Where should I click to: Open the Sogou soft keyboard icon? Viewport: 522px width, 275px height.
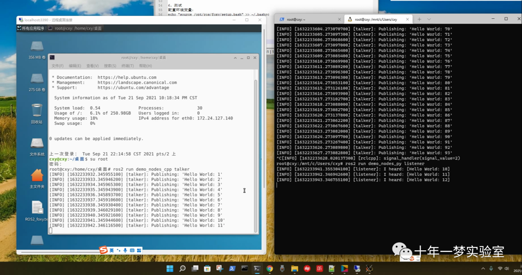tap(132, 250)
